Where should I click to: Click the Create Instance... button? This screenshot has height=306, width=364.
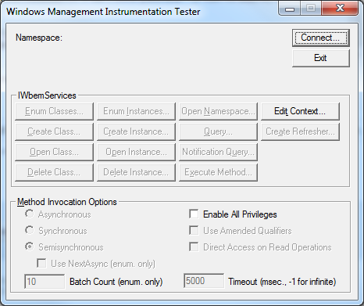136,131
